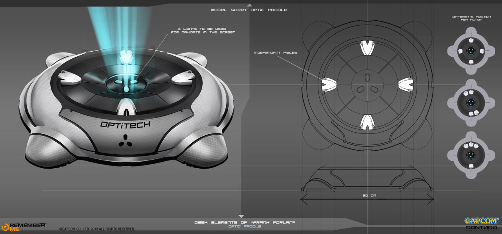Click the Capcom logo
502x234 pixels.
click(481, 221)
